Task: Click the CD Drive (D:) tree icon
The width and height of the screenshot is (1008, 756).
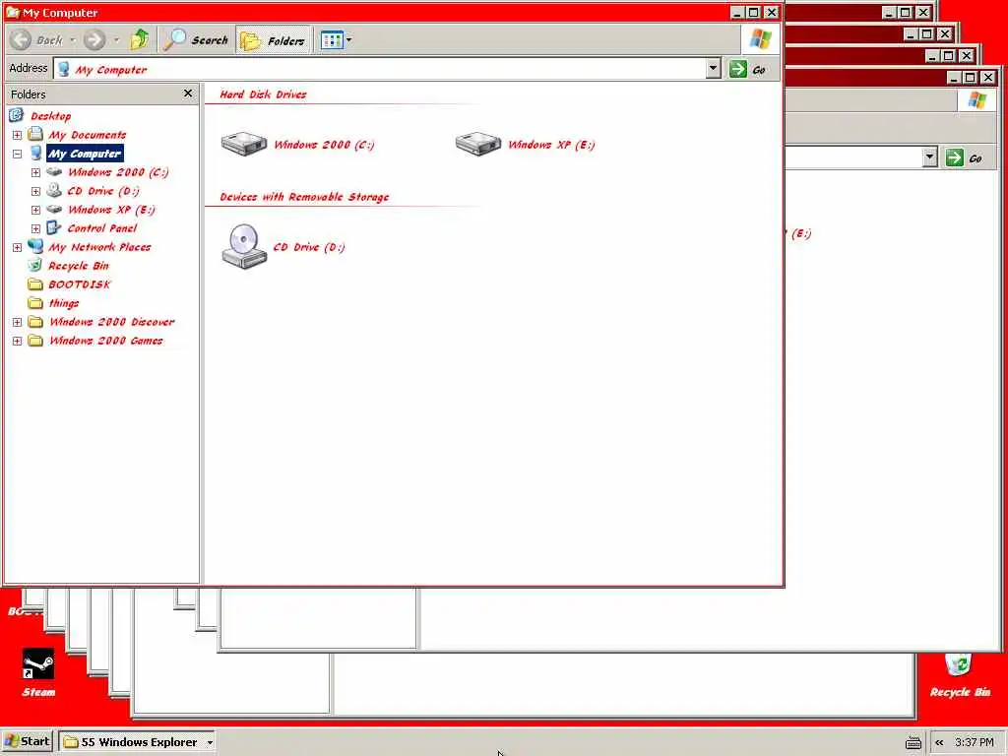Action: pyautogui.click(x=55, y=191)
